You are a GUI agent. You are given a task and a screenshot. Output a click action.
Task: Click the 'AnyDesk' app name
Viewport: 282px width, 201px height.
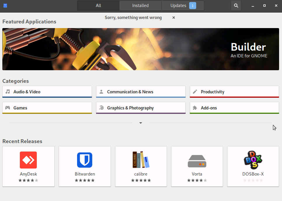click(28, 174)
